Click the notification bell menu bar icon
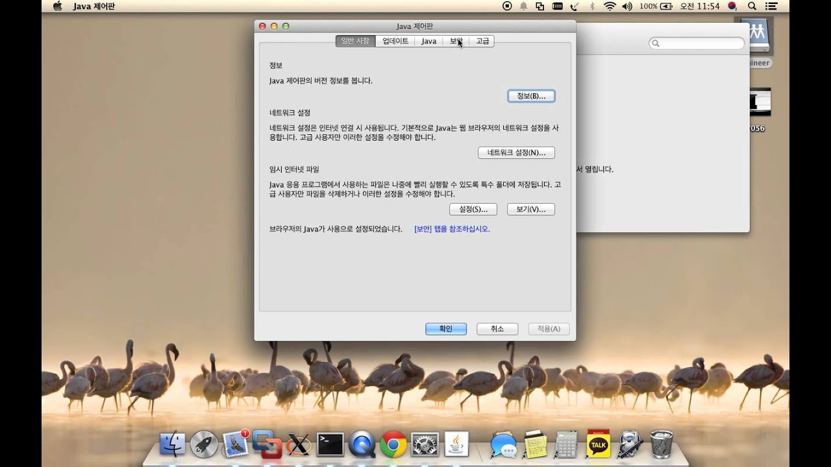 click(x=523, y=6)
